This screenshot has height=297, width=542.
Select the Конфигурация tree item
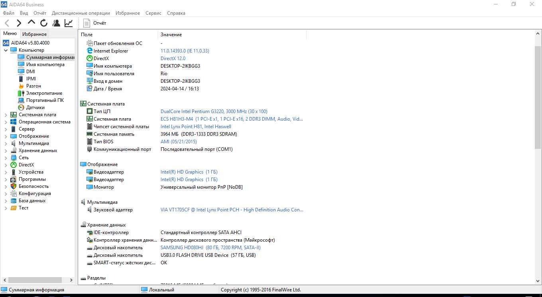tap(35, 193)
